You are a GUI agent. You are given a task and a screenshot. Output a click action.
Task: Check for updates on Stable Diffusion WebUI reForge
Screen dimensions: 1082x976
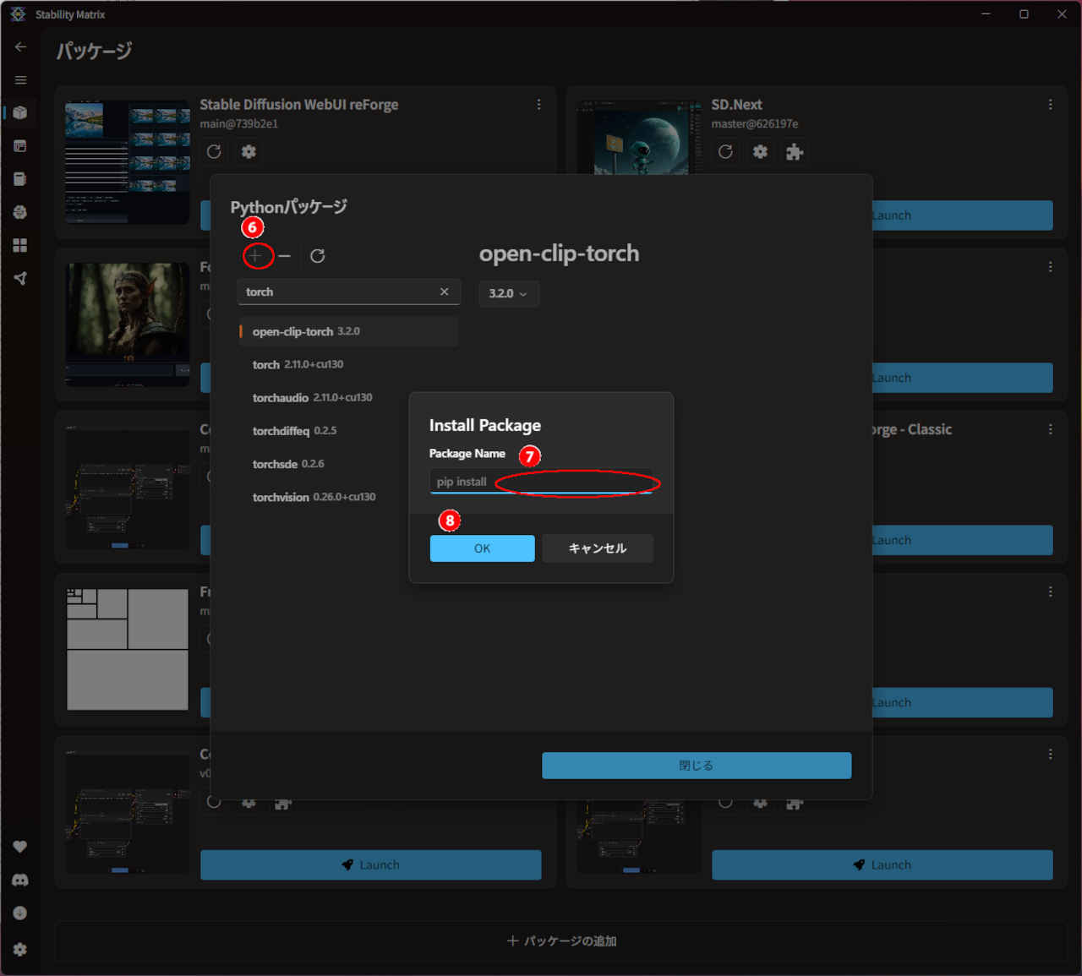(x=214, y=151)
